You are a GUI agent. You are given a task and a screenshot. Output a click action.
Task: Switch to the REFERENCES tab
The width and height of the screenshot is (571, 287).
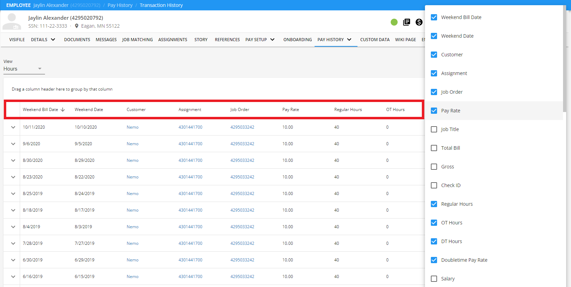pyautogui.click(x=227, y=40)
